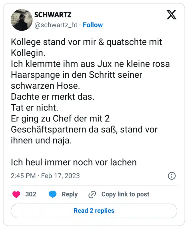Click the 302 likes count
This screenshot has height=229, width=188.
[x=31, y=194]
